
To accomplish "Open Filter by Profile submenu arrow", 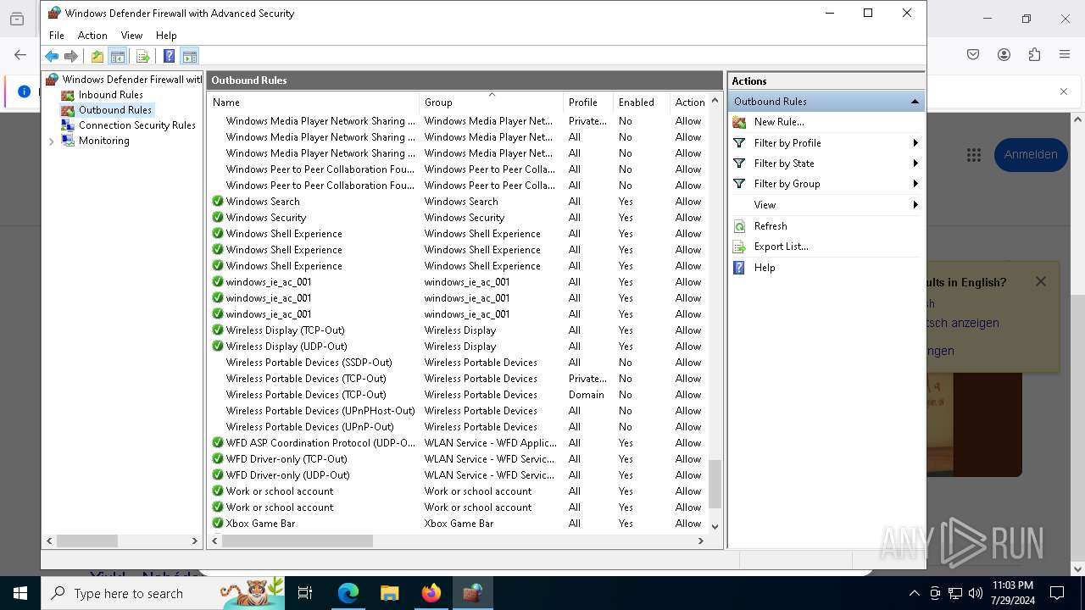I will point(915,143).
